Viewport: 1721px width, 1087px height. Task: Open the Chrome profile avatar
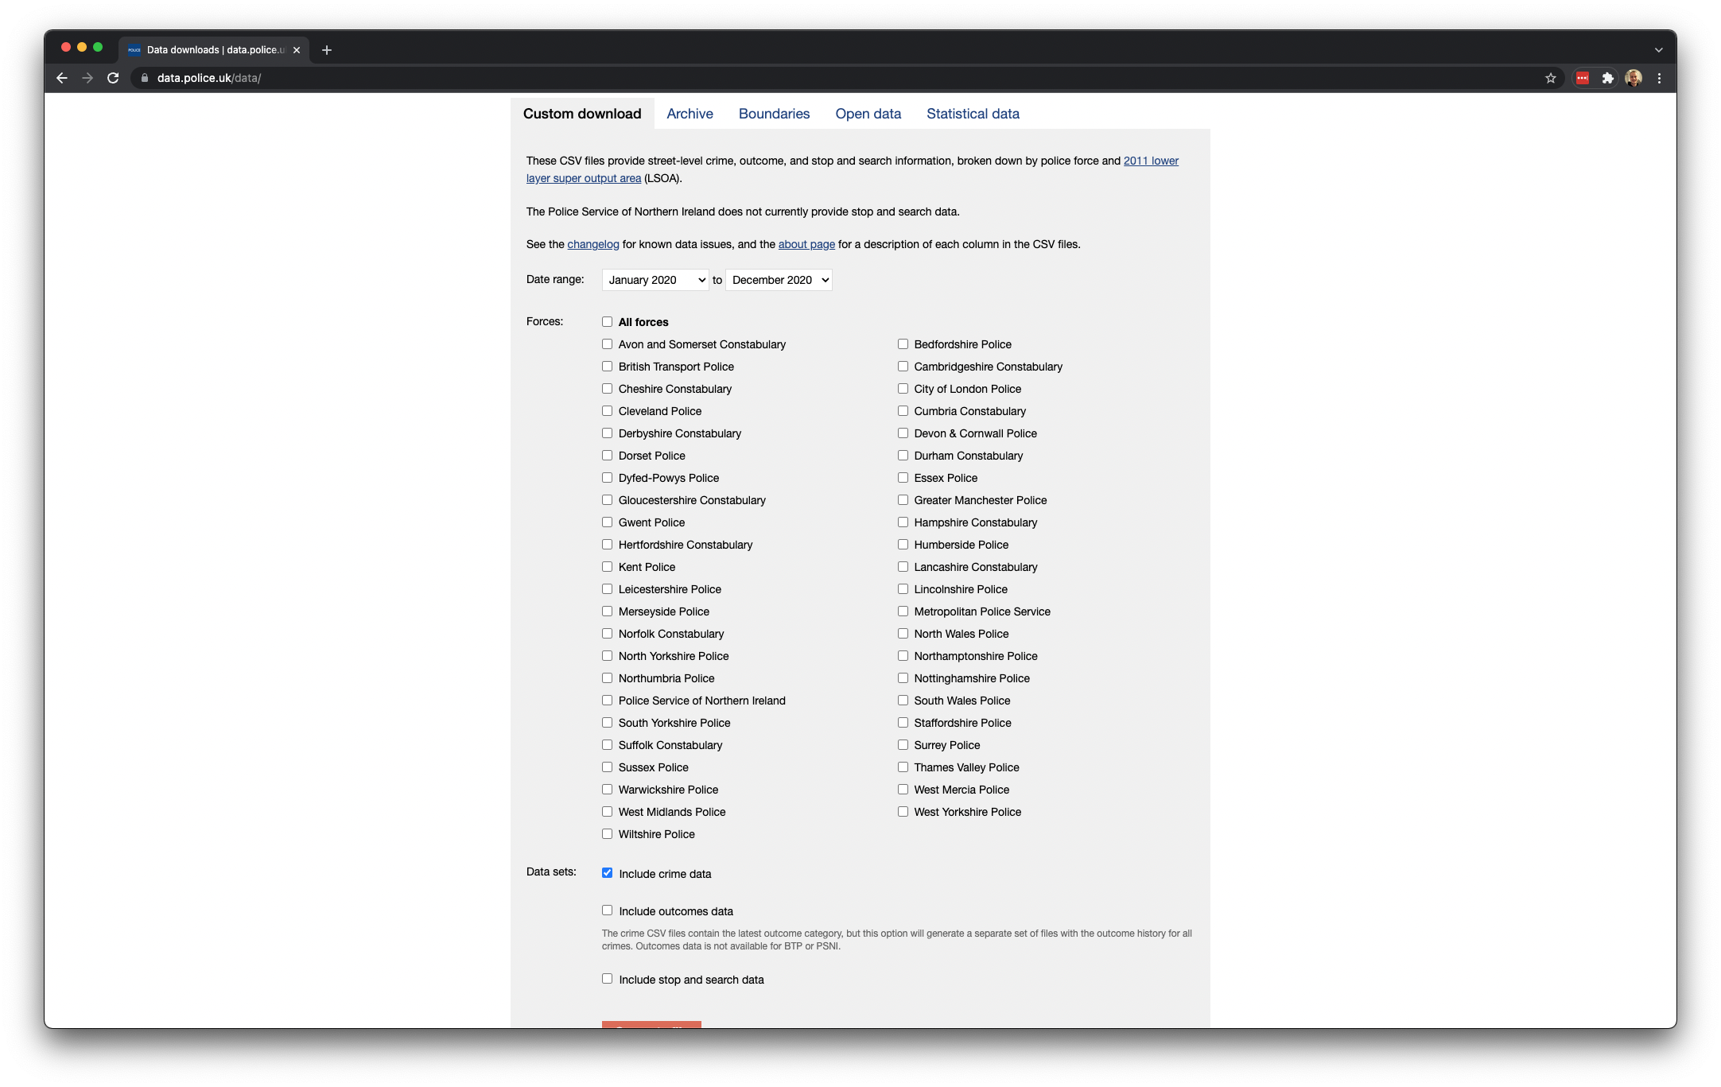coord(1633,78)
